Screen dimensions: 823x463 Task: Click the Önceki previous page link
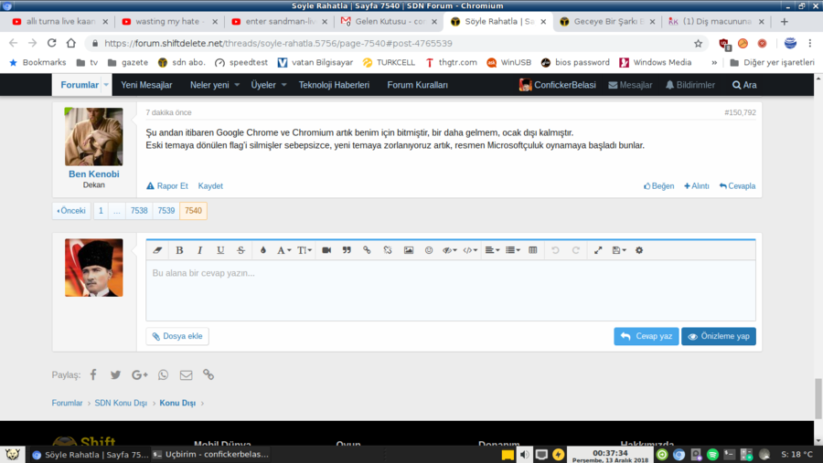tap(71, 210)
